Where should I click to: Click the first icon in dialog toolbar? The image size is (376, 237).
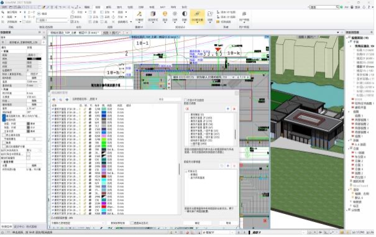(53, 99)
